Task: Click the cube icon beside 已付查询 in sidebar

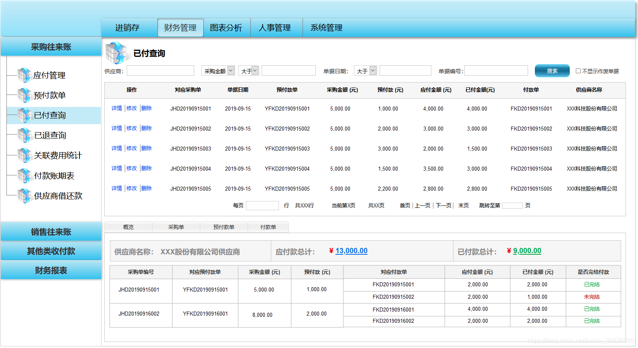Action: 24,115
